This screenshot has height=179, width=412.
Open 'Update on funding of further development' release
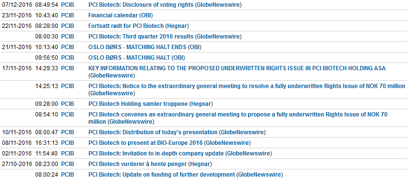point(161,175)
